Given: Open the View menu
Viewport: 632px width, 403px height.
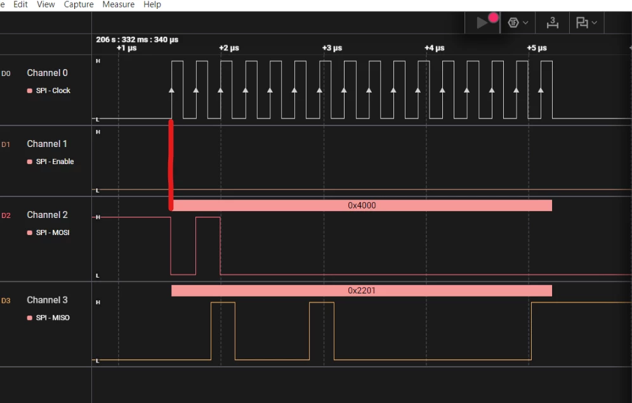Looking at the screenshot, I should (x=46, y=4).
